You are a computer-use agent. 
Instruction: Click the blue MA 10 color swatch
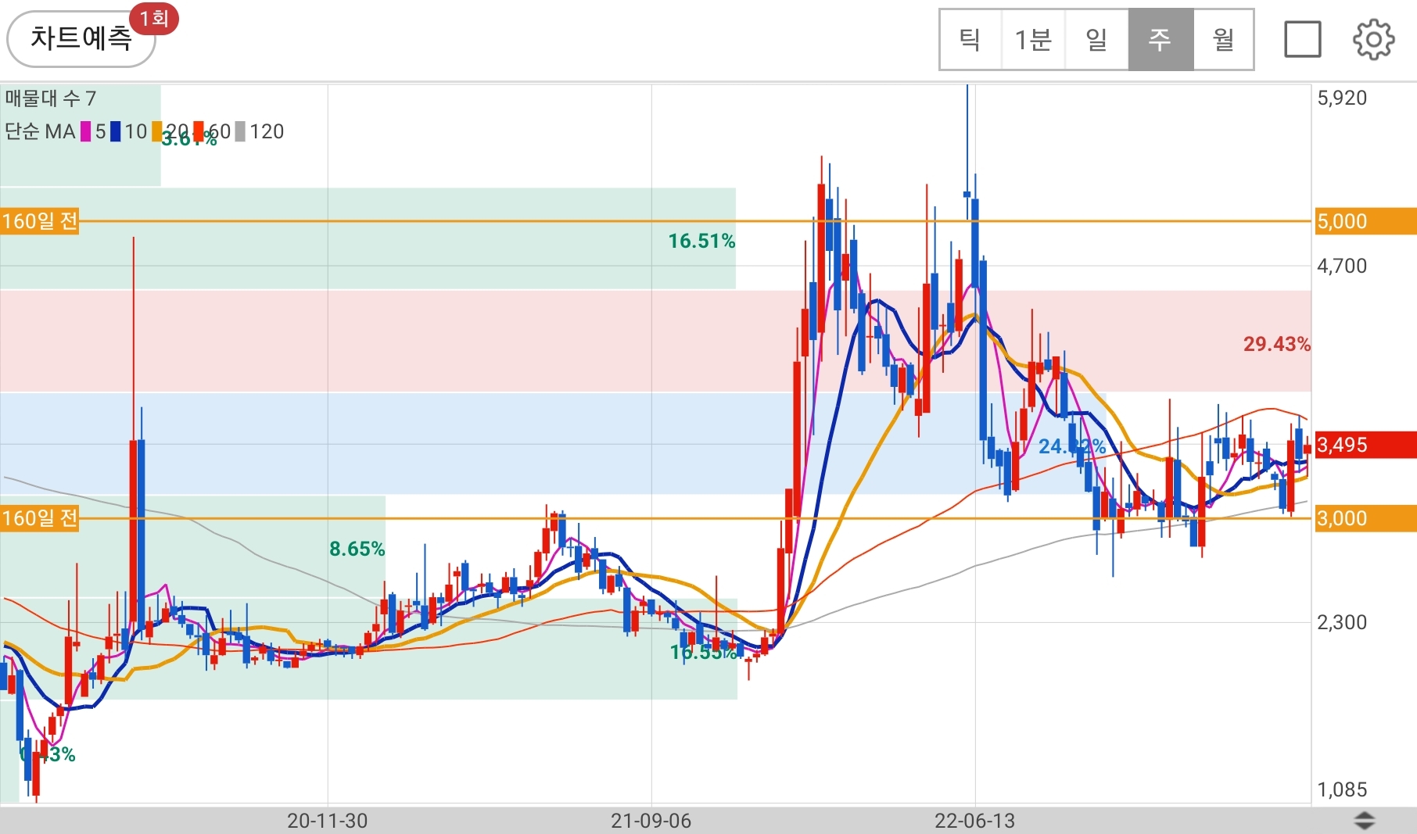point(115,131)
